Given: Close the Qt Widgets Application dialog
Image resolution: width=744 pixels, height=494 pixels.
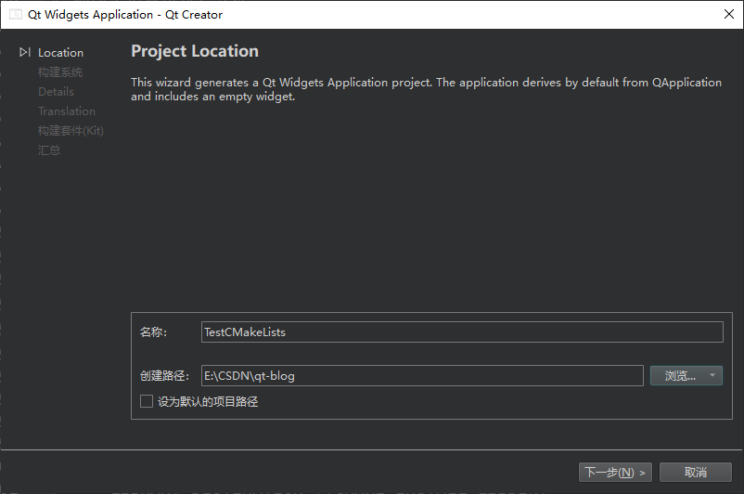Looking at the screenshot, I should [x=729, y=14].
